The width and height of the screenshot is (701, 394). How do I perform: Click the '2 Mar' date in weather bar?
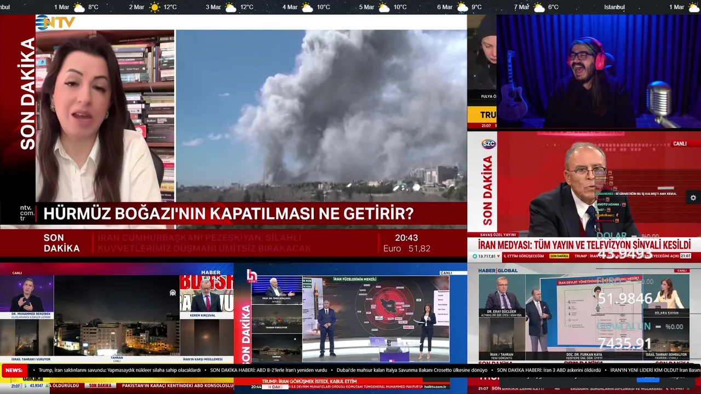(x=137, y=7)
